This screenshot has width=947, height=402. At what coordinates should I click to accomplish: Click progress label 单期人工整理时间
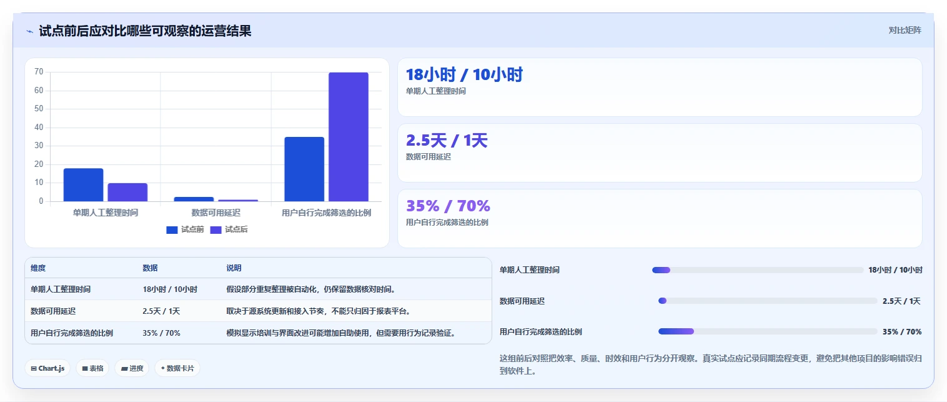tap(530, 270)
